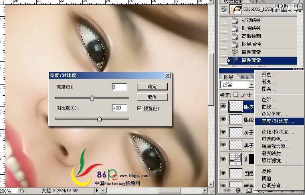Viewport: 305px width, 195px height.
Task: Uncheck the 预览 checkbox in the dialog
Action: click(x=139, y=108)
